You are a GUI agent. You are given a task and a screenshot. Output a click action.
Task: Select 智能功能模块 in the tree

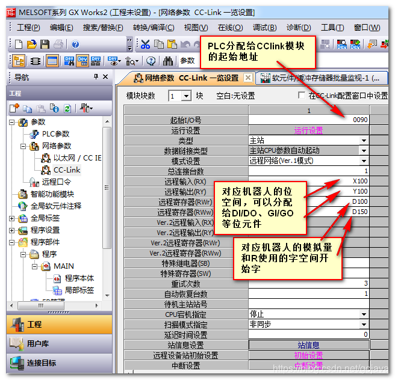tap(52, 194)
